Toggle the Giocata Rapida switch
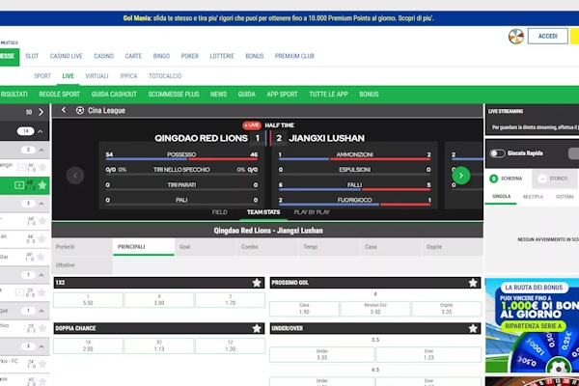This screenshot has width=579, height=386. (x=497, y=153)
